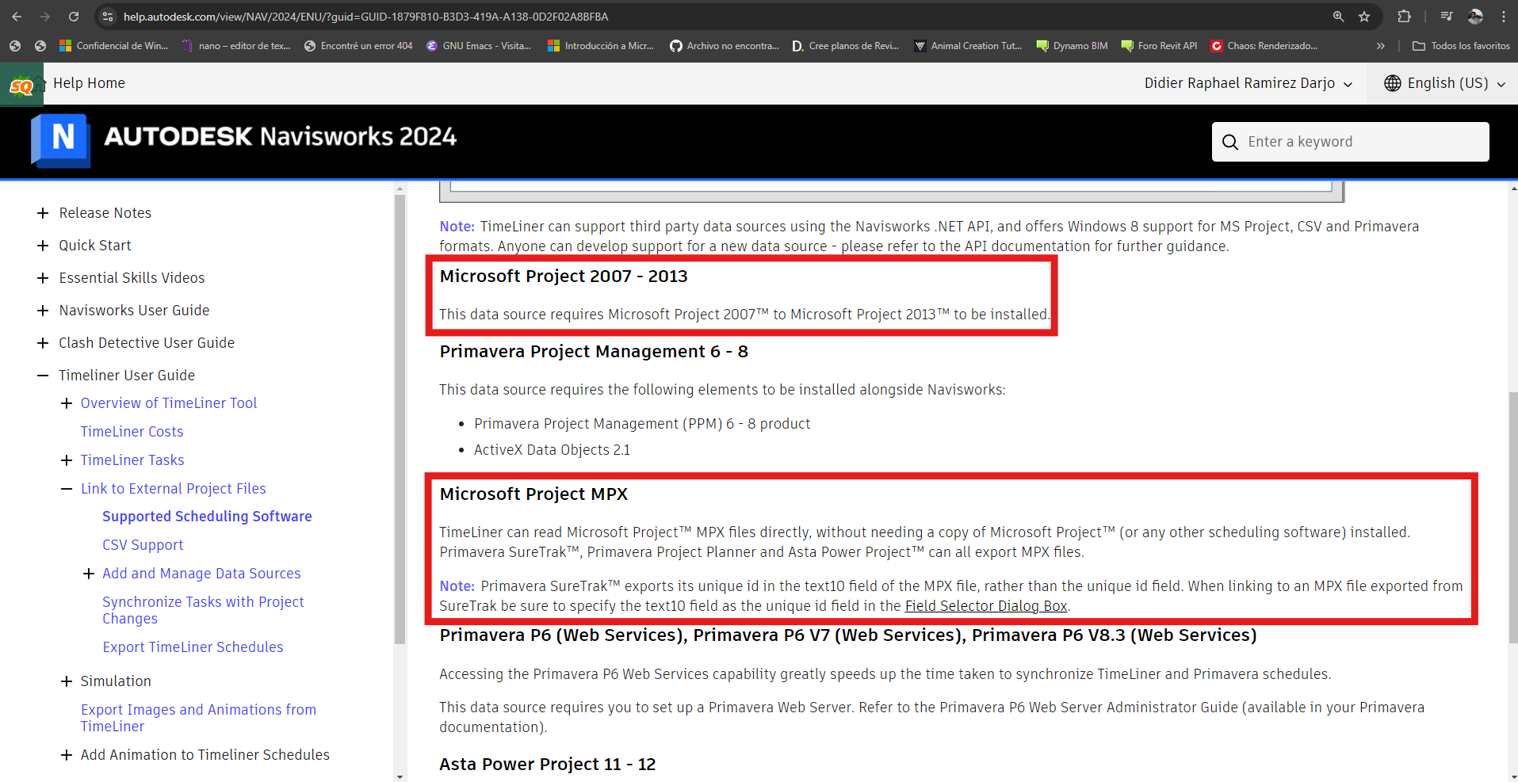Click inside the Enter a keyword field
The width and height of the screenshot is (1518, 782).
point(1348,142)
